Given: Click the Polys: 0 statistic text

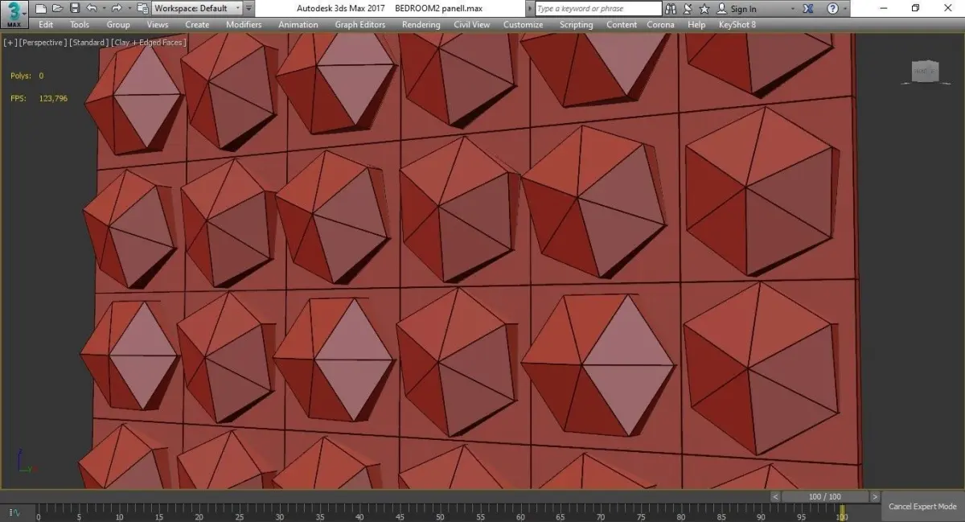Looking at the screenshot, I should click(x=27, y=76).
